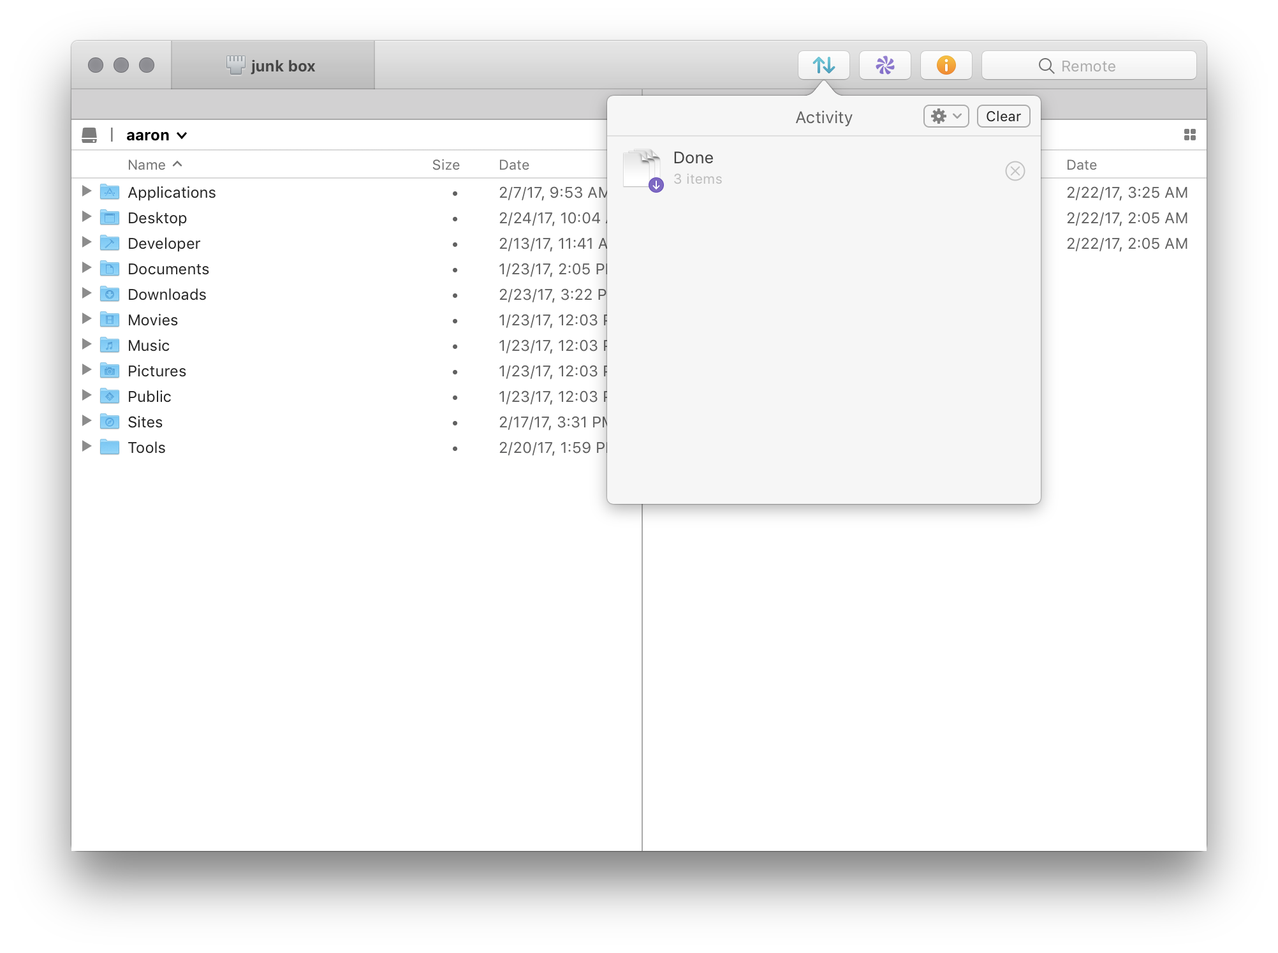Sort local files by Size column
Viewport: 1278px width, 953px height.
[445, 165]
